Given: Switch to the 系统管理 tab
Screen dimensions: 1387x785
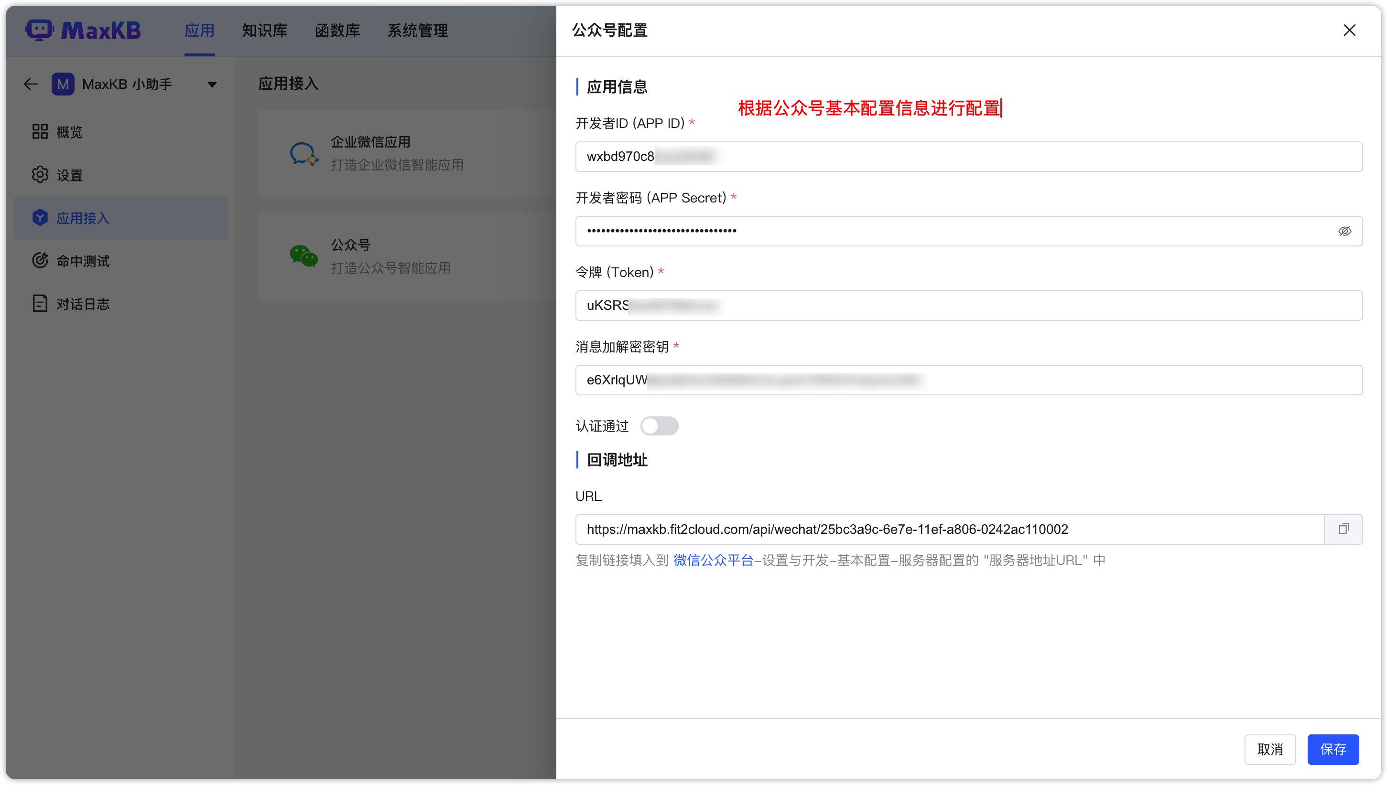Looking at the screenshot, I should tap(417, 31).
